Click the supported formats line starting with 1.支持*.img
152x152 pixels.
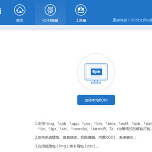click(x=93, y=124)
